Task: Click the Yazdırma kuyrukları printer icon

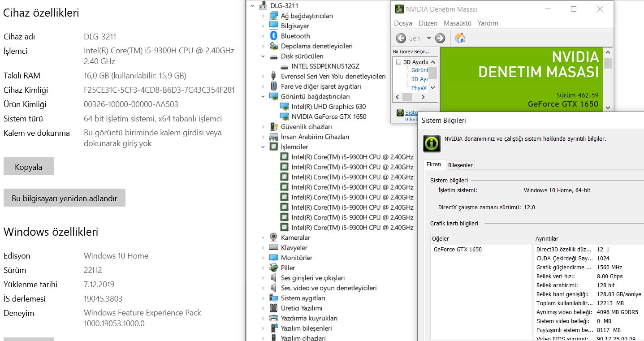Action: pyautogui.click(x=273, y=318)
